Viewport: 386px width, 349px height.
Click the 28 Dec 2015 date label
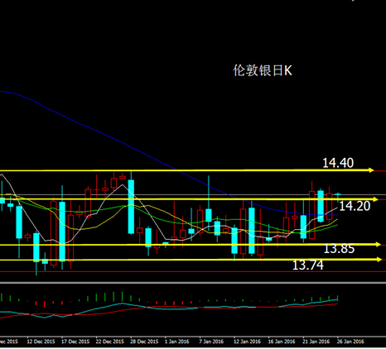pyautogui.click(x=144, y=342)
